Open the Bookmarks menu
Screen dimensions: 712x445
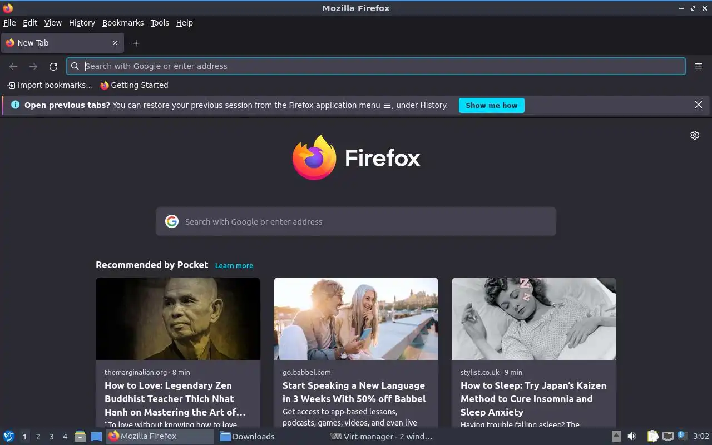click(123, 23)
